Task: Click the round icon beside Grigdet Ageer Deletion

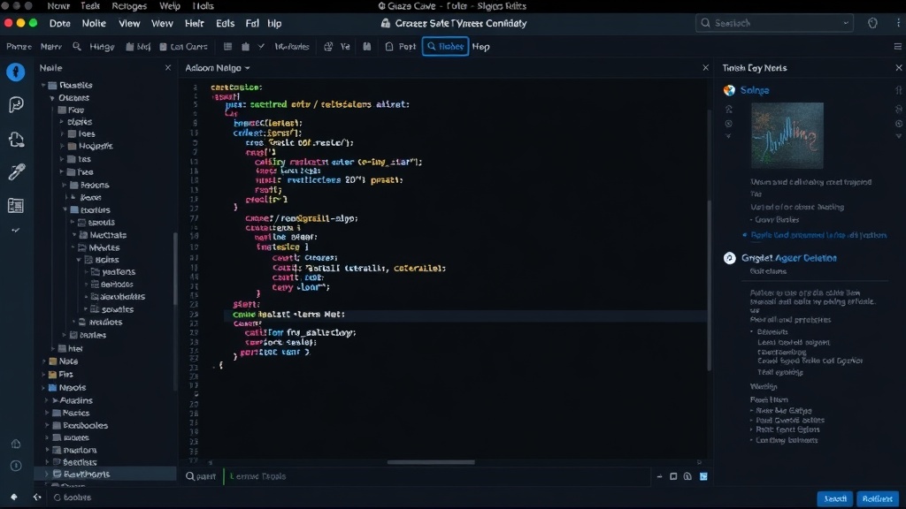Action: [730, 258]
